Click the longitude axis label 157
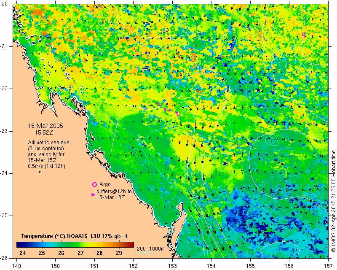Screen dimensions: 337x270 [x=329, y=266]
